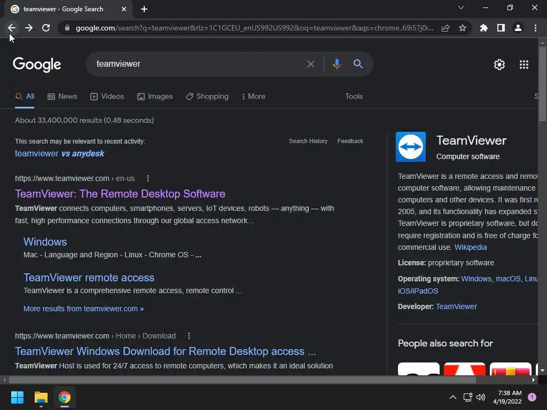Click the TeamViewer logo in knowledge panel
Image resolution: width=547 pixels, height=410 pixels.
(411, 147)
